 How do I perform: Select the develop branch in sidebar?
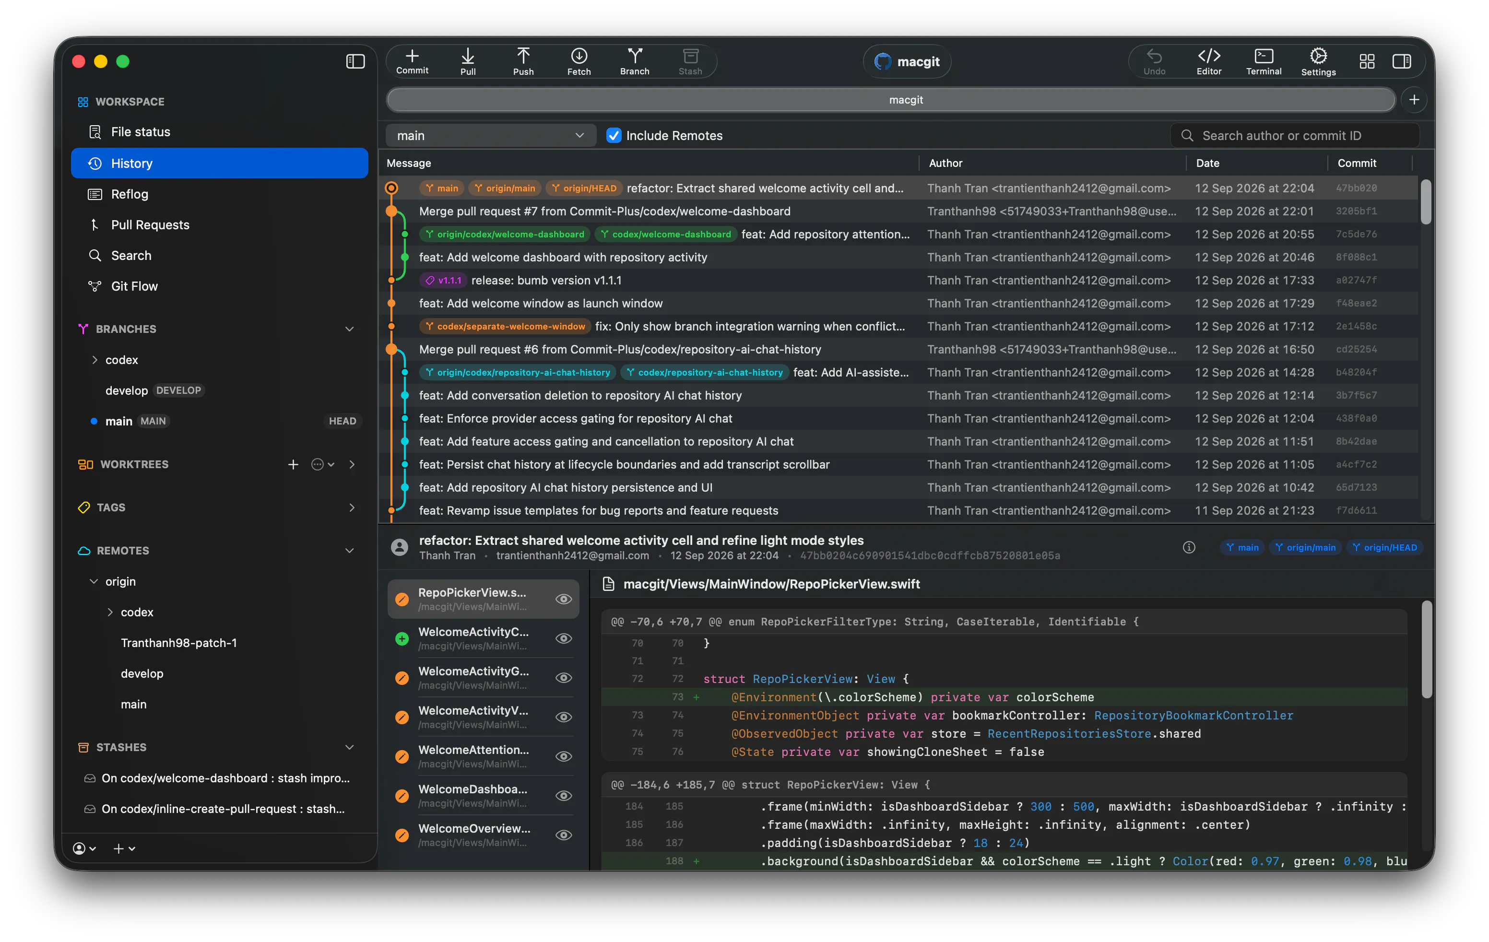click(220, 390)
